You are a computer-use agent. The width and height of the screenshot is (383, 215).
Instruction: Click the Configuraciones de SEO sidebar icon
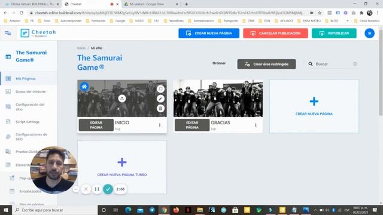(x=8, y=137)
